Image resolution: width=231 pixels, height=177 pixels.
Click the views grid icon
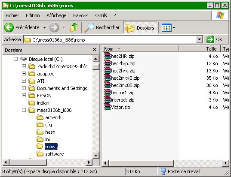(x=166, y=27)
